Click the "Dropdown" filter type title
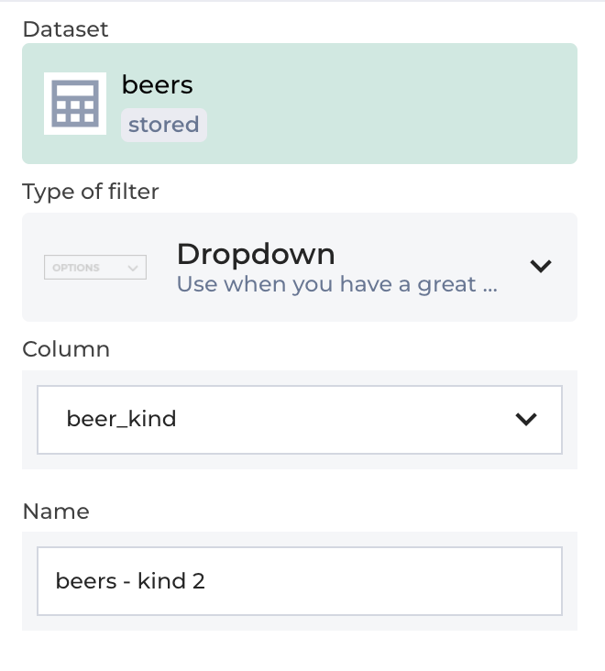The width and height of the screenshot is (605, 671). (256, 254)
